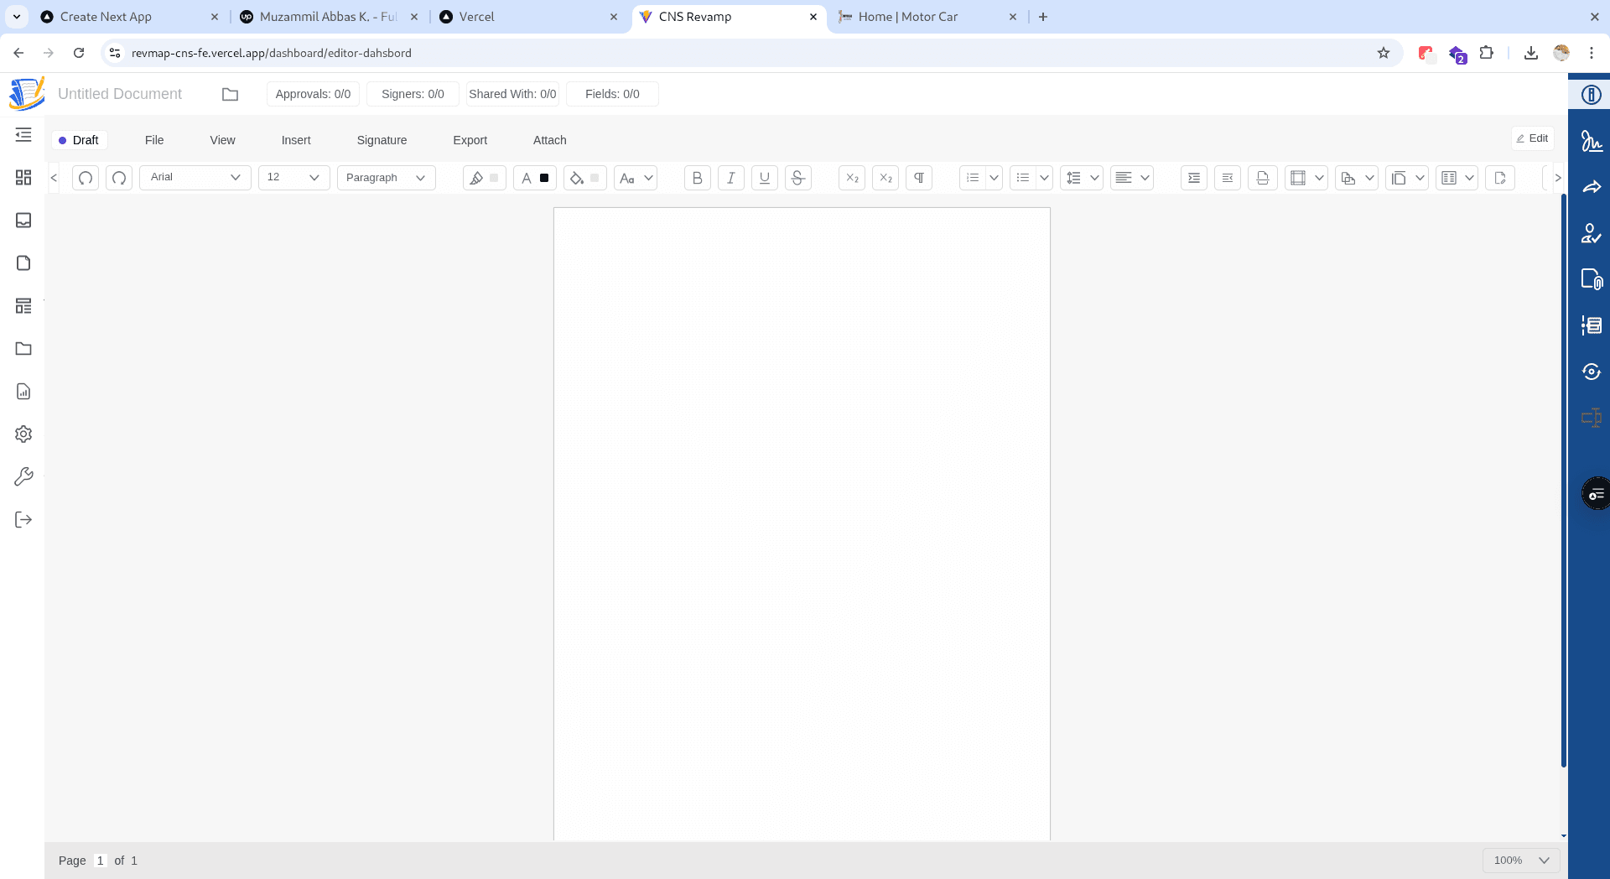Open the signature pen icon in right panel

1591,141
